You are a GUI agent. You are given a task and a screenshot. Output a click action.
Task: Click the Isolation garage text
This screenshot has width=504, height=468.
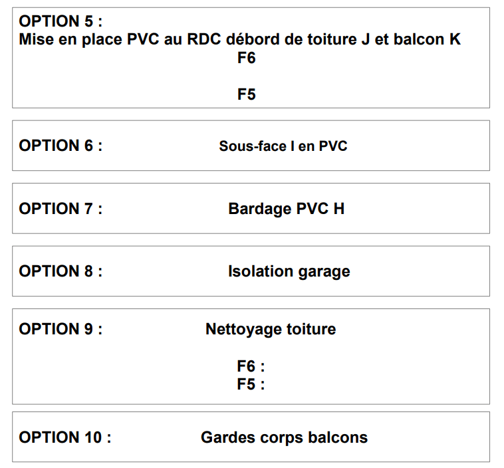click(x=289, y=272)
